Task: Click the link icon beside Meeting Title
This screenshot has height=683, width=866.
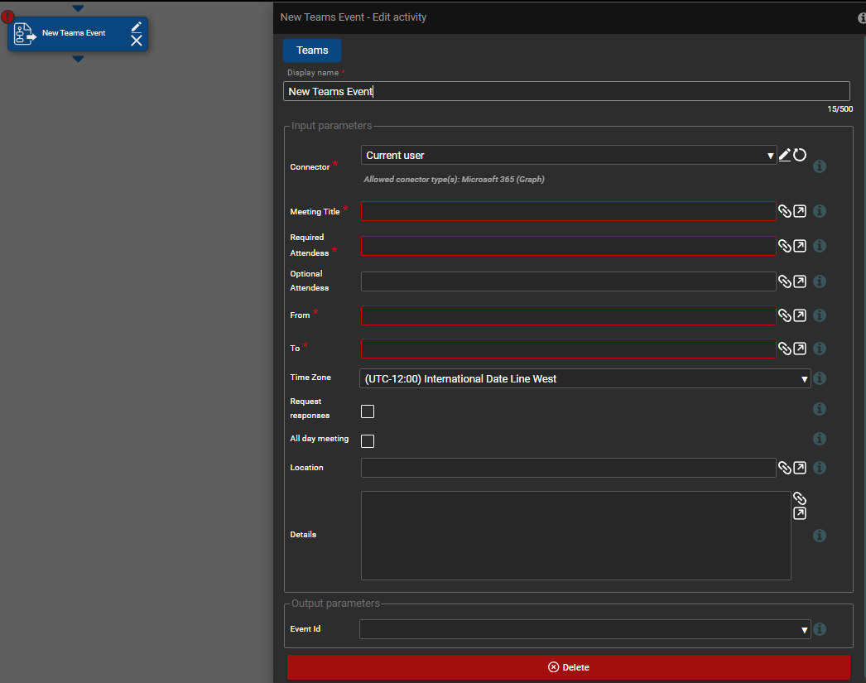Action: (785, 211)
